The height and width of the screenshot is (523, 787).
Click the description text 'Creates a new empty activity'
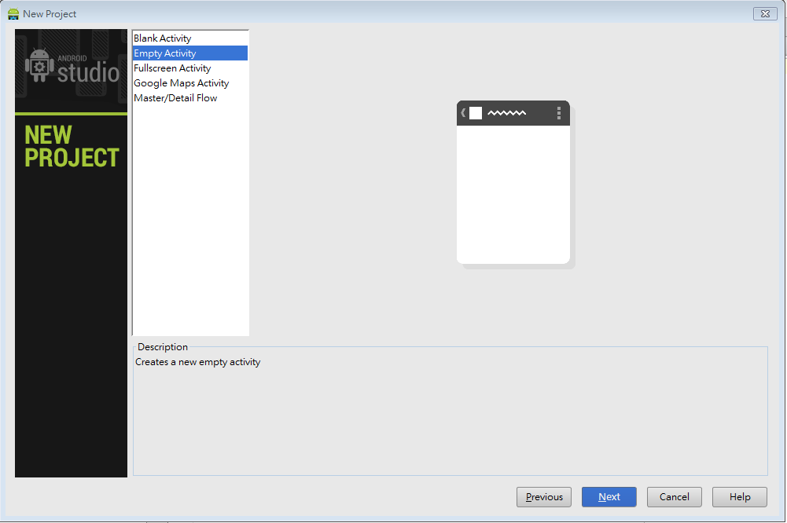coord(198,362)
